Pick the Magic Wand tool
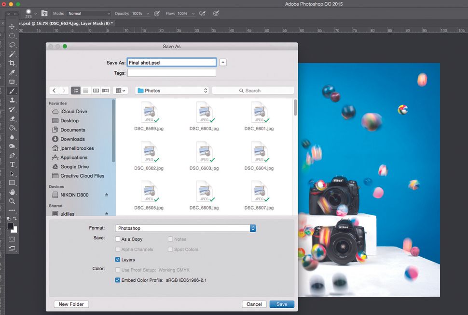This screenshot has height=315, width=468. [12, 54]
